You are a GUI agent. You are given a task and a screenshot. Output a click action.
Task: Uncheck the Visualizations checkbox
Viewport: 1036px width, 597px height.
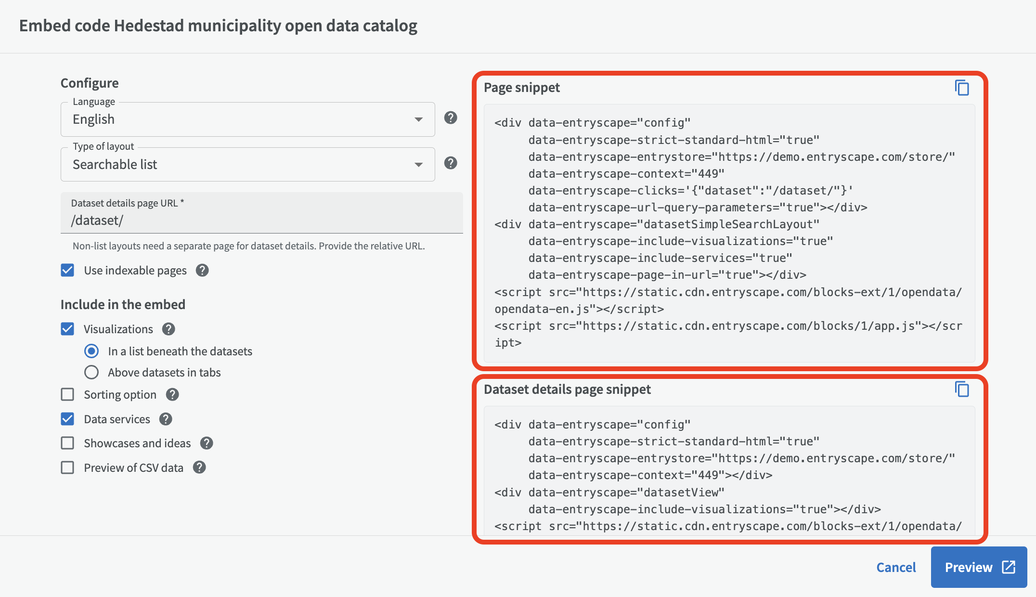click(x=67, y=329)
